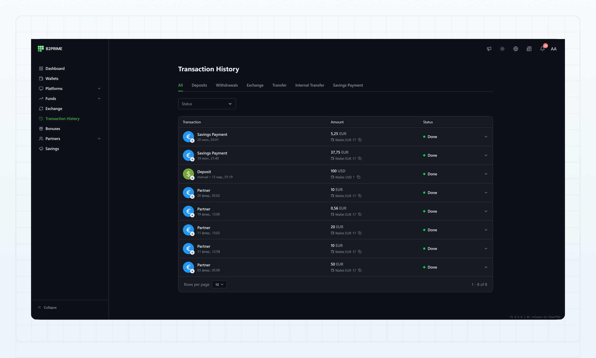Click euro icon of Partner 11 февр. 13:02
Image resolution: width=596 pixels, height=358 pixels.
pyautogui.click(x=188, y=230)
